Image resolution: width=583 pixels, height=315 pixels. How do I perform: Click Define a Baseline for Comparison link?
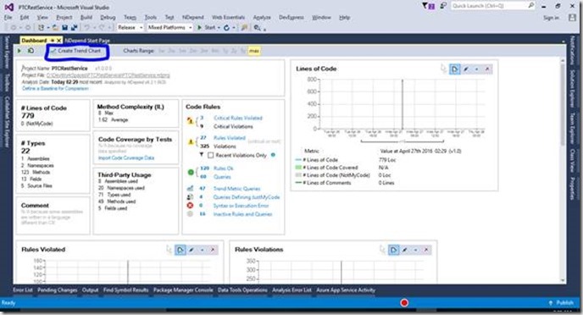click(x=55, y=88)
